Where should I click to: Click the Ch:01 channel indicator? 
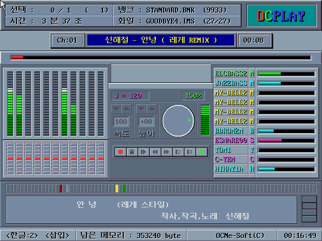(67, 40)
